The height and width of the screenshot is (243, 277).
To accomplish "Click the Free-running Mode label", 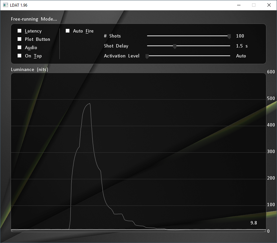I will click(34, 19).
